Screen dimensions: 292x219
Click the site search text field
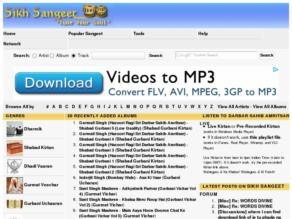click(x=118, y=56)
